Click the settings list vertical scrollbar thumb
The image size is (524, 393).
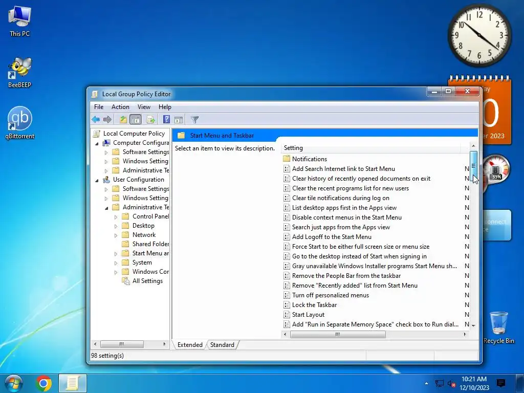pos(473,166)
